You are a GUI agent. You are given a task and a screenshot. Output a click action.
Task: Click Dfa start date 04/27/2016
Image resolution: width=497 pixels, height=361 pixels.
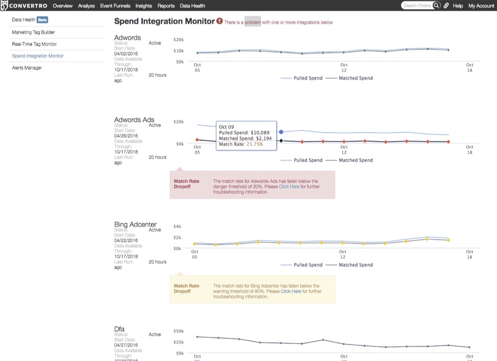(126, 345)
